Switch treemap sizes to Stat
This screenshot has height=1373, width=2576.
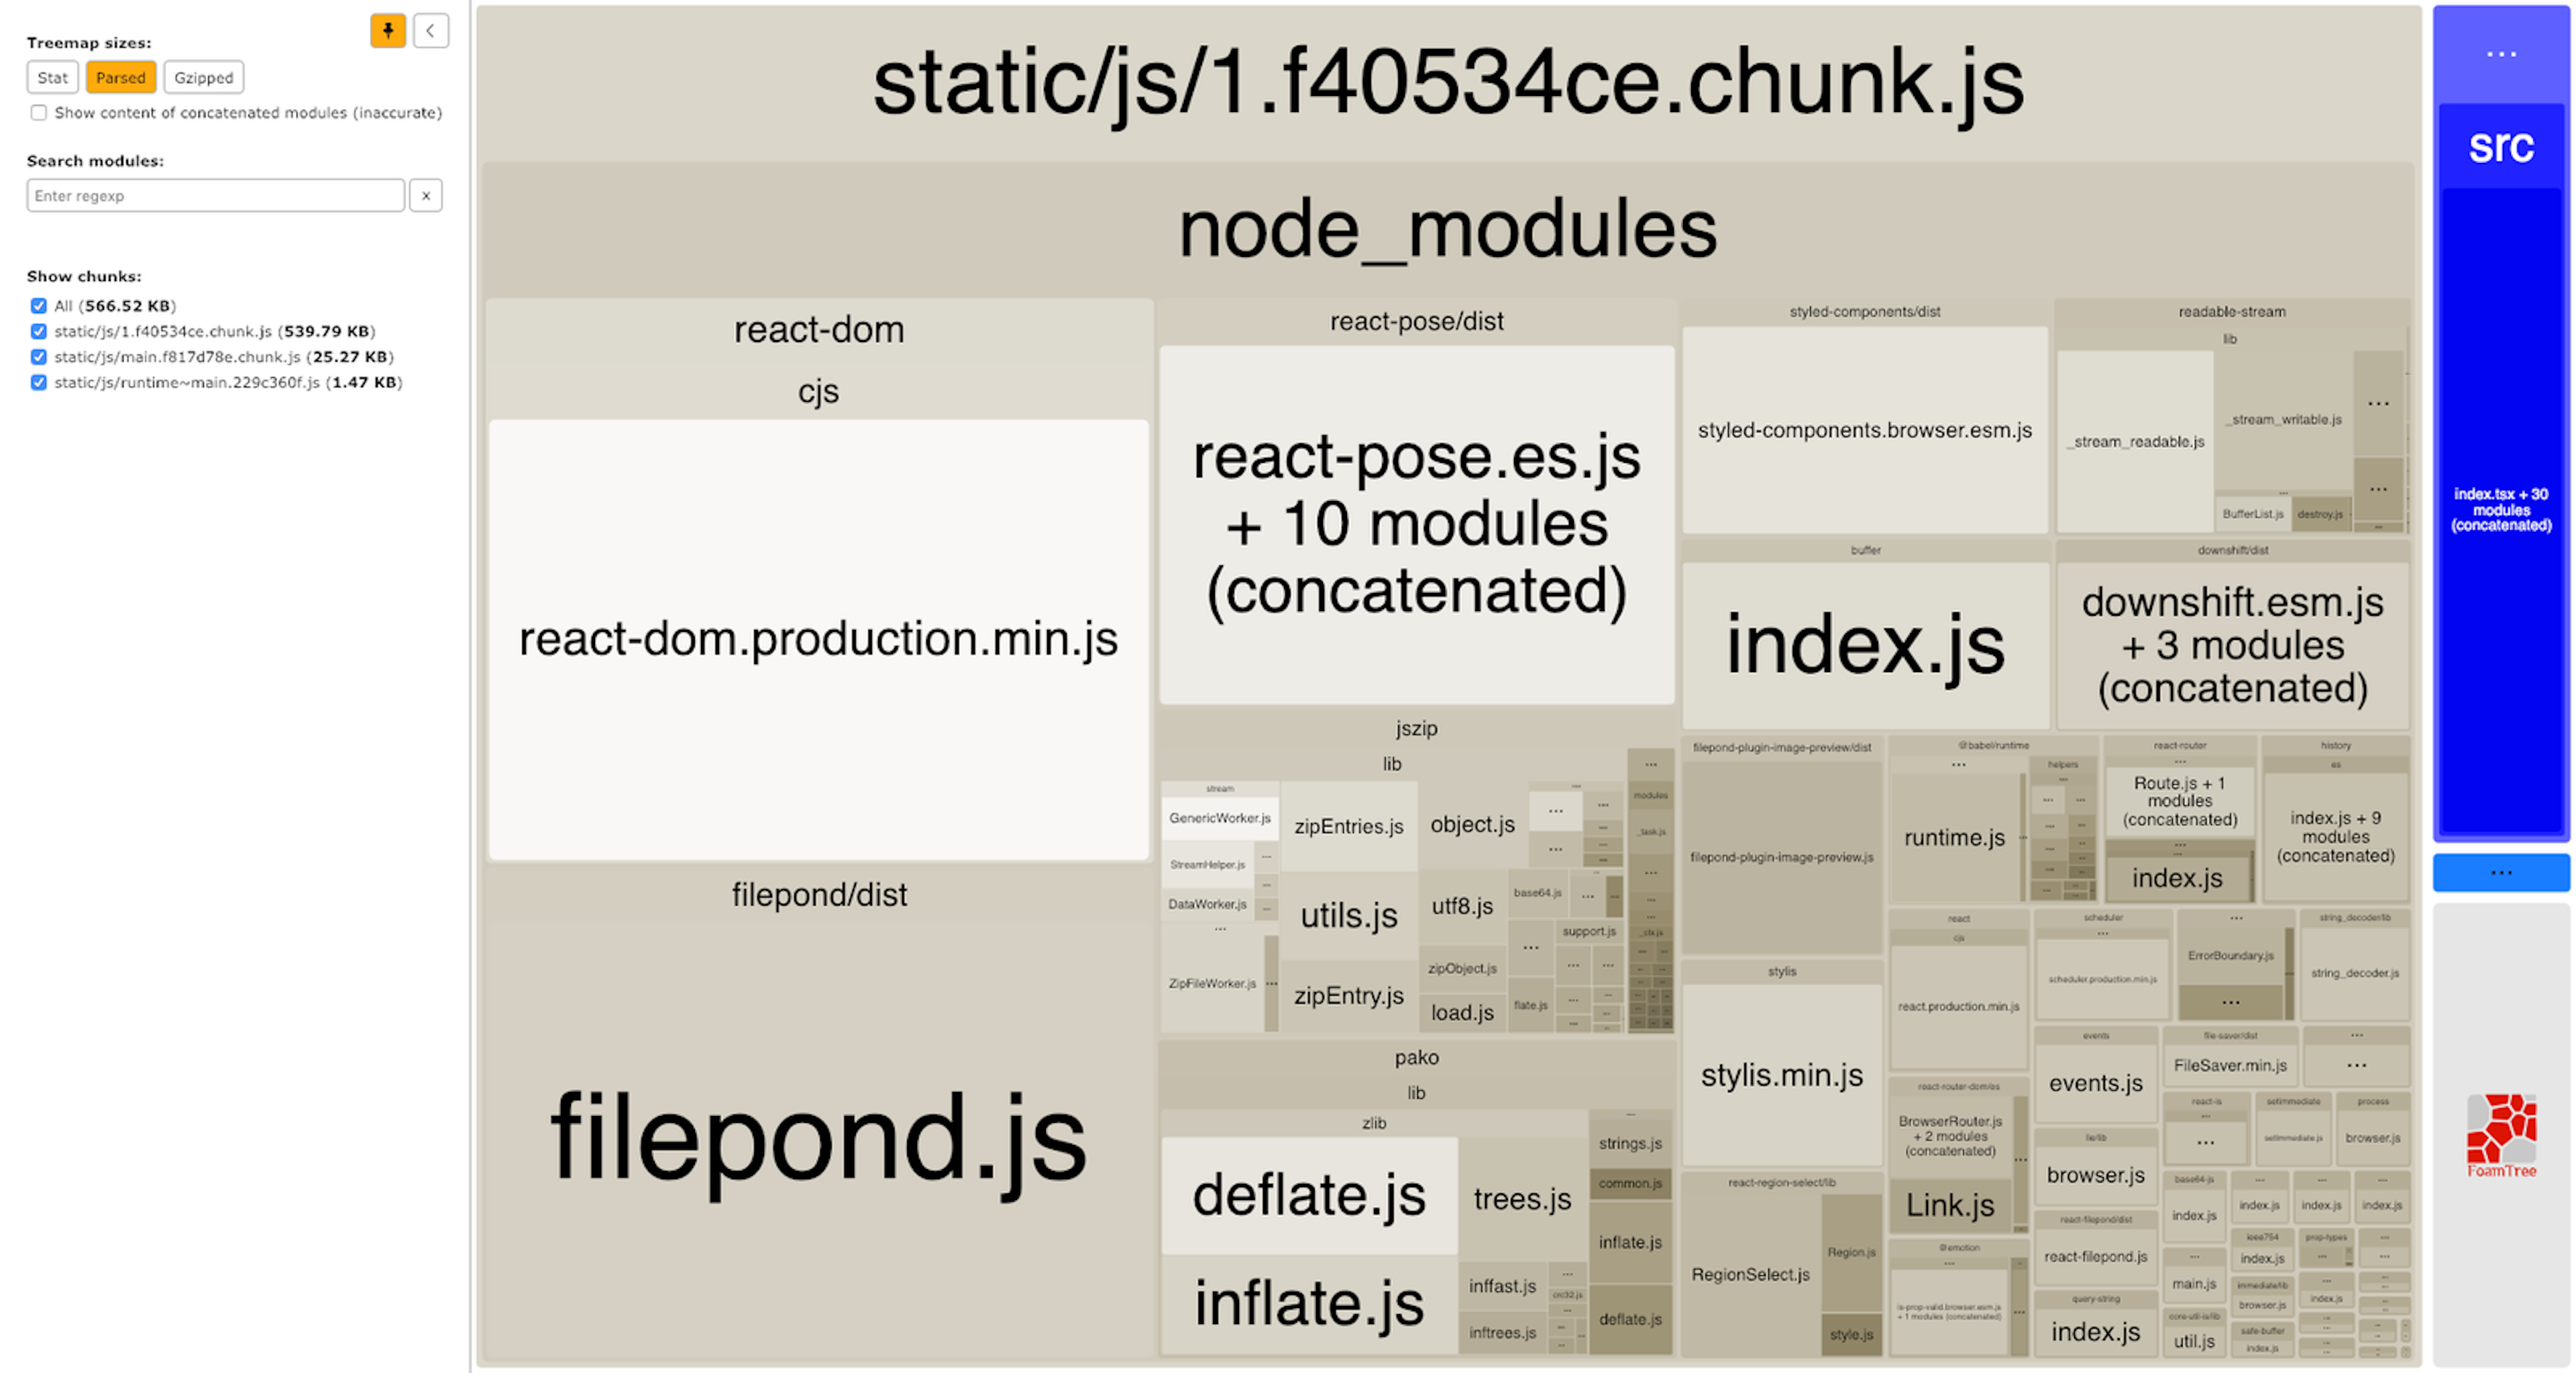pyautogui.click(x=52, y=77)
